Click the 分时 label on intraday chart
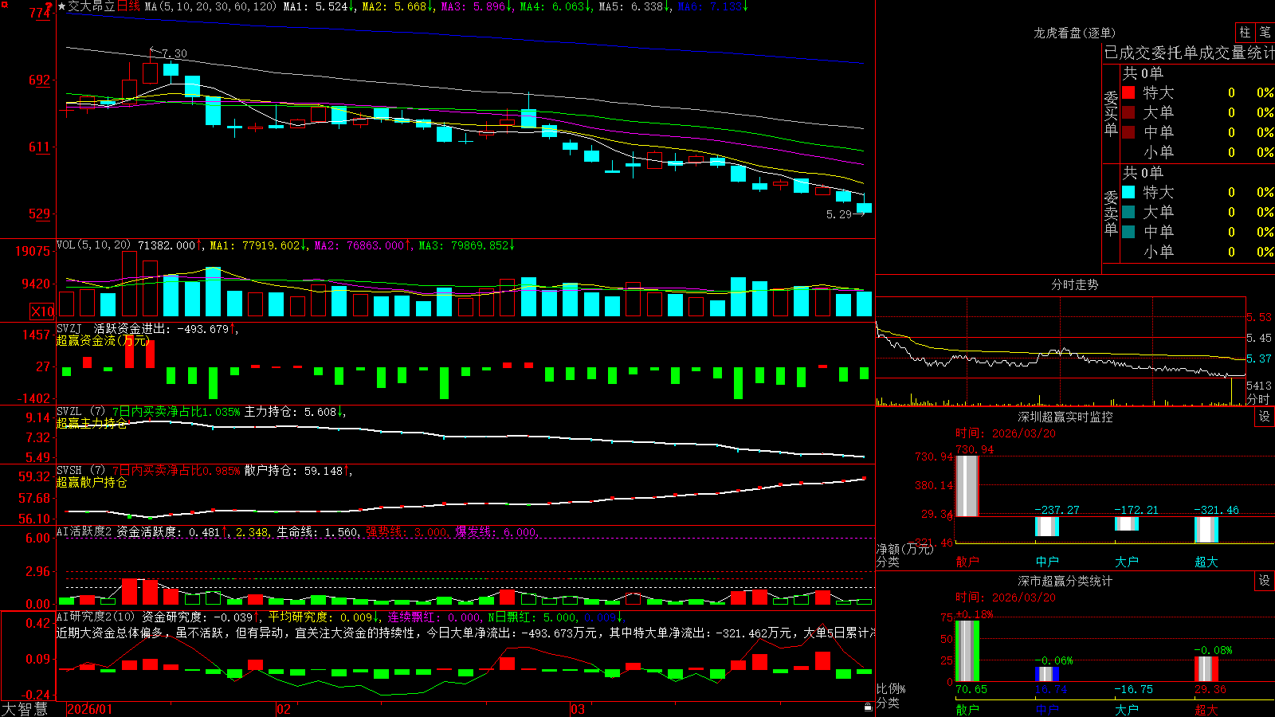 pos(1258,398)
